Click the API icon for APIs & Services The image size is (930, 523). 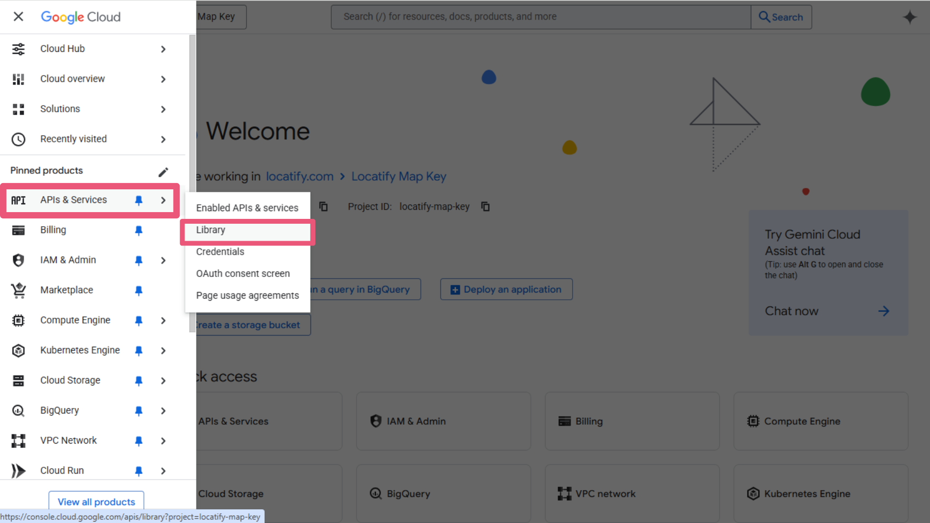coord(18,200)
